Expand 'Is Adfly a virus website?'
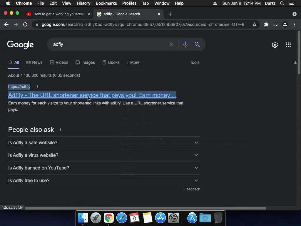301x226 pixels. tap(104, 155)
